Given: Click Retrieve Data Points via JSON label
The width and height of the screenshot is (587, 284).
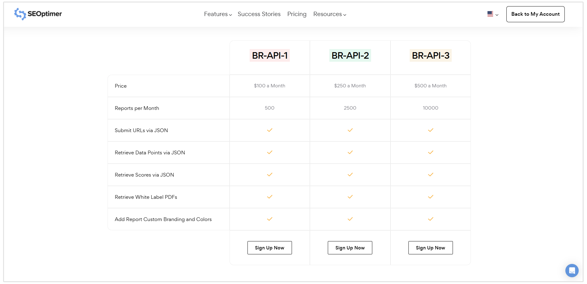Looking at the screenshot, I should tap(150, 153).
